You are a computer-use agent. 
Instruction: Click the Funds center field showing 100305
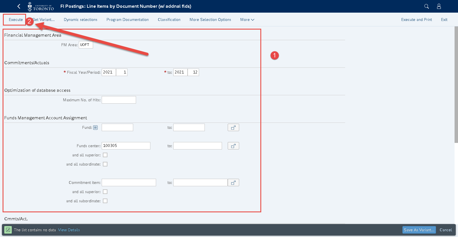point(126,146)
